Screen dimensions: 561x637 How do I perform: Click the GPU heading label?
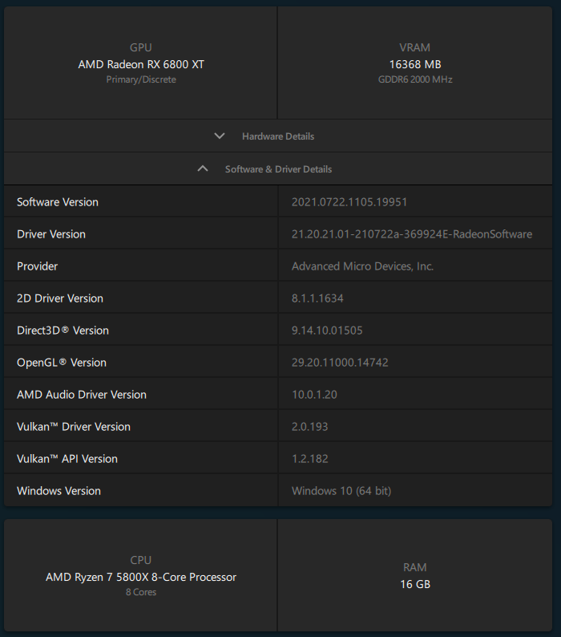point(141,47)
